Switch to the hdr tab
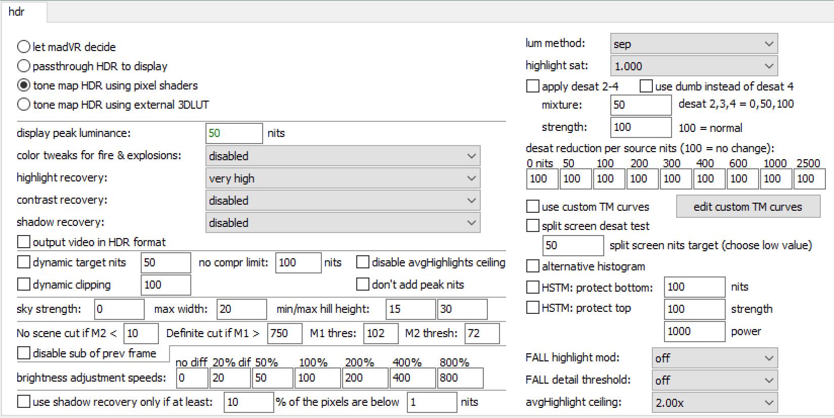The height and width of the screenshot is (418, 834). (17, 12)
